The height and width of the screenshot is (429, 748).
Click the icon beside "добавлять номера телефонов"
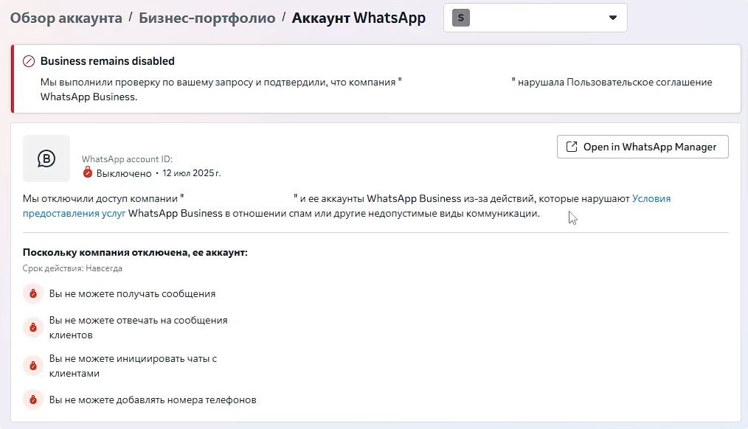click(x=32, y=400)
